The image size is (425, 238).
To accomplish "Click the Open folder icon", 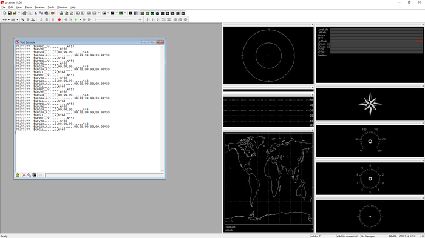I will tap(15, 13).
